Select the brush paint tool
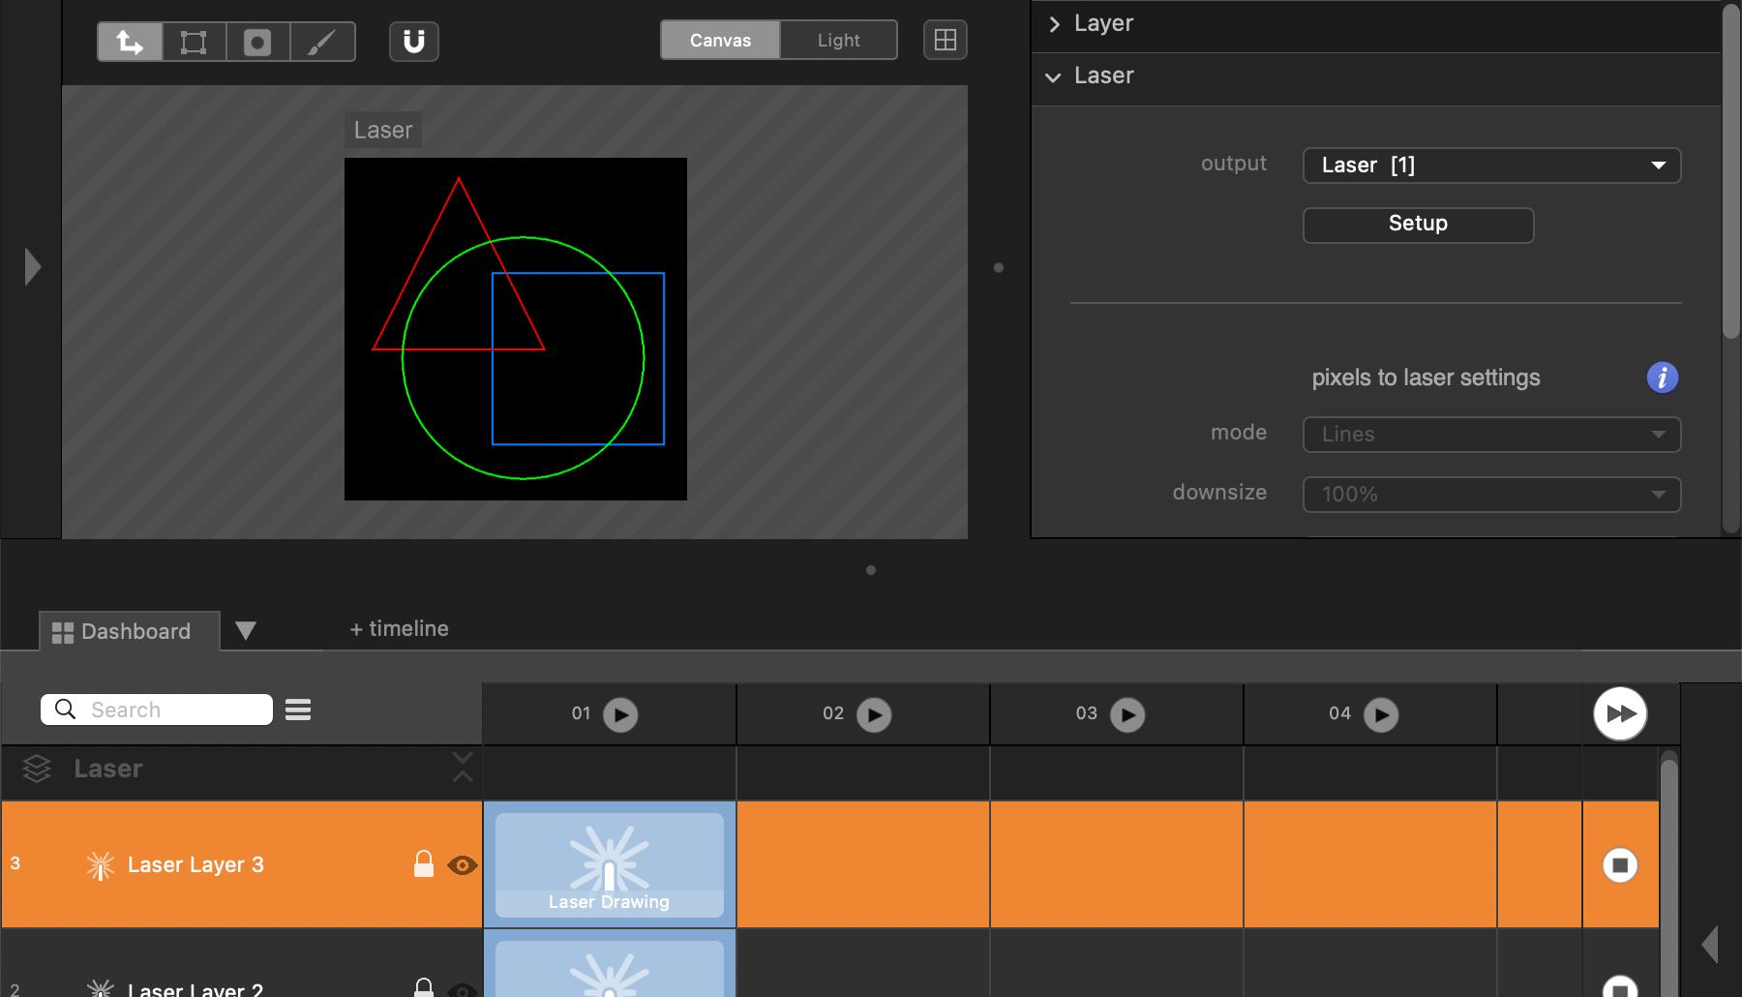 click(x=321, y=42)
